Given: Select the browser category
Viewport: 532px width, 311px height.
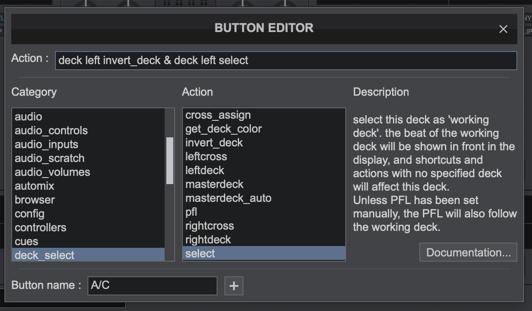Looking at the screenshot, I should (88, 200).
